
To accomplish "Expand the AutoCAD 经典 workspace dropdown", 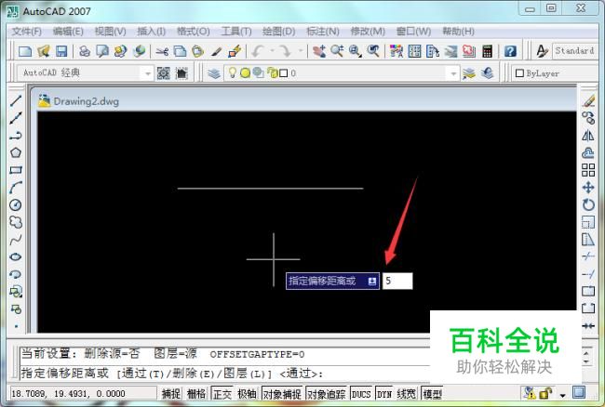I will click(147, 73).
